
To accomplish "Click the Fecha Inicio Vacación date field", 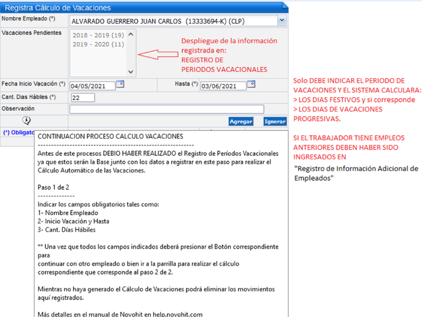I will [92, 86].
